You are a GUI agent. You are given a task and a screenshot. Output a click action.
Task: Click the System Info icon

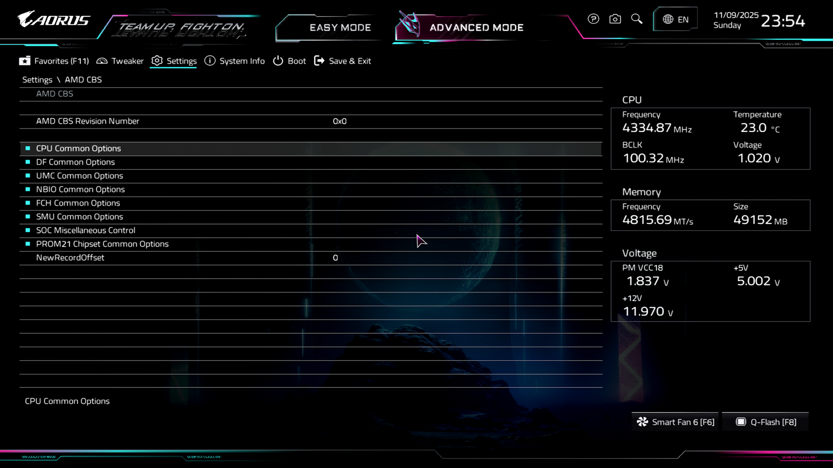coord(210,61)
